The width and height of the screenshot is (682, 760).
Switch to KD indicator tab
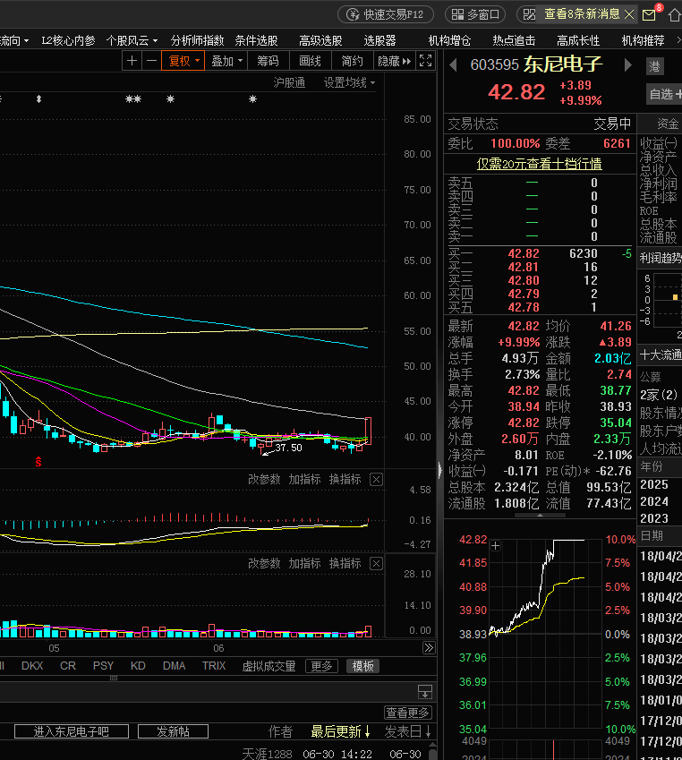click(x=138, y=666)
